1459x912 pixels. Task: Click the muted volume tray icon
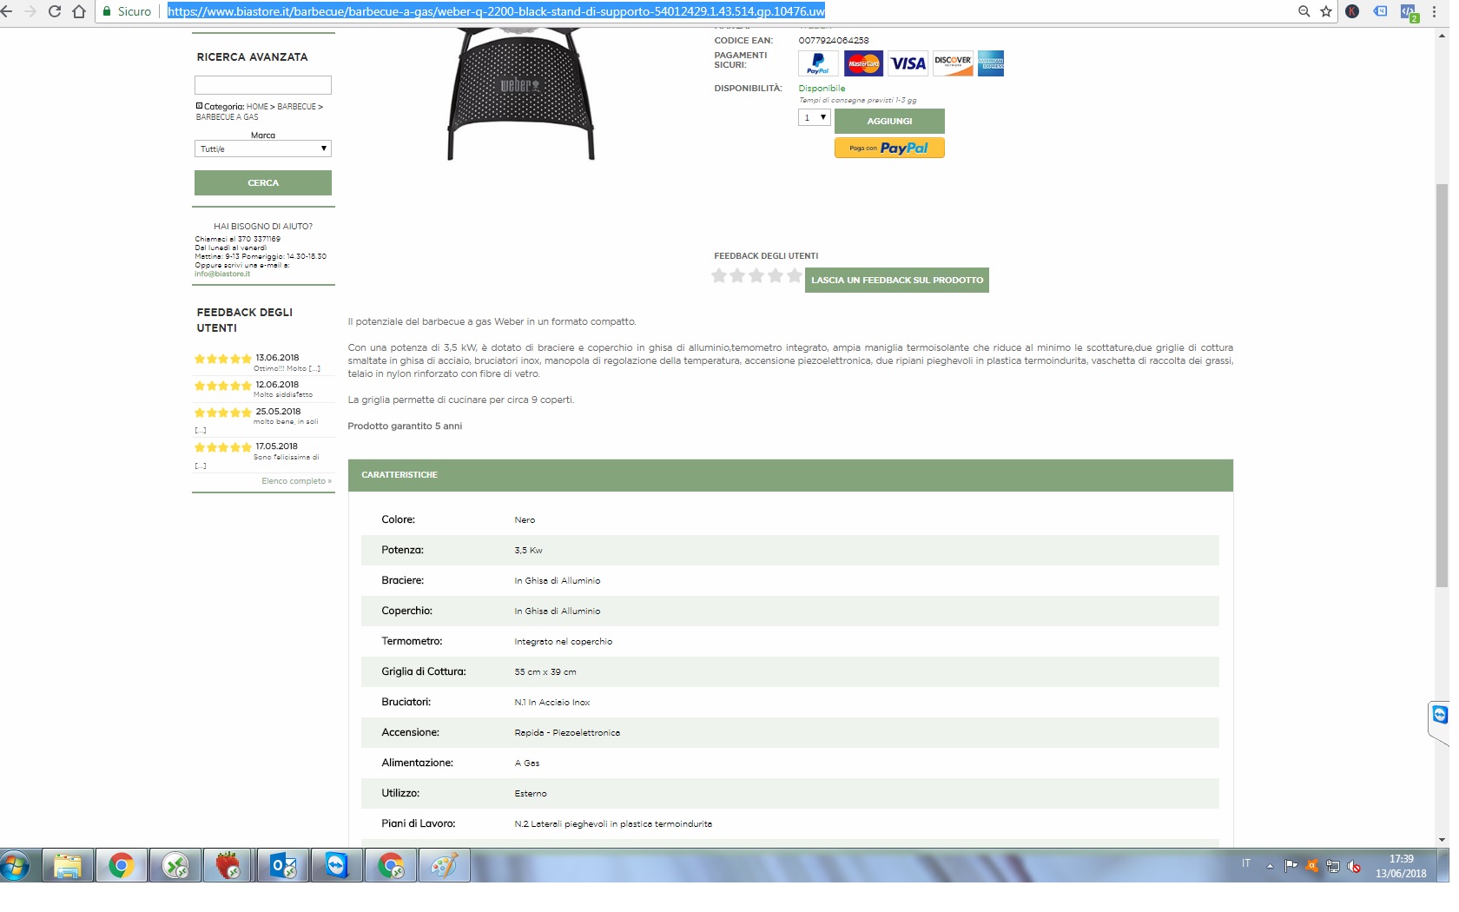click(1354, 866)
